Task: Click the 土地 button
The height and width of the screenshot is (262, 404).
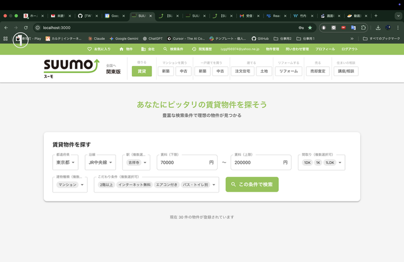Action: pyautogui.click(x=264, y=71)
